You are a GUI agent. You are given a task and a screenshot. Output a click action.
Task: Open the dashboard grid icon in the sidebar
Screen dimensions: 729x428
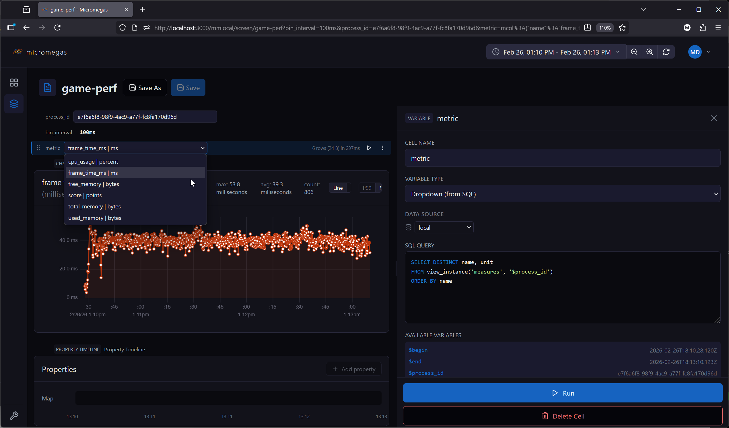pos(14,83)
